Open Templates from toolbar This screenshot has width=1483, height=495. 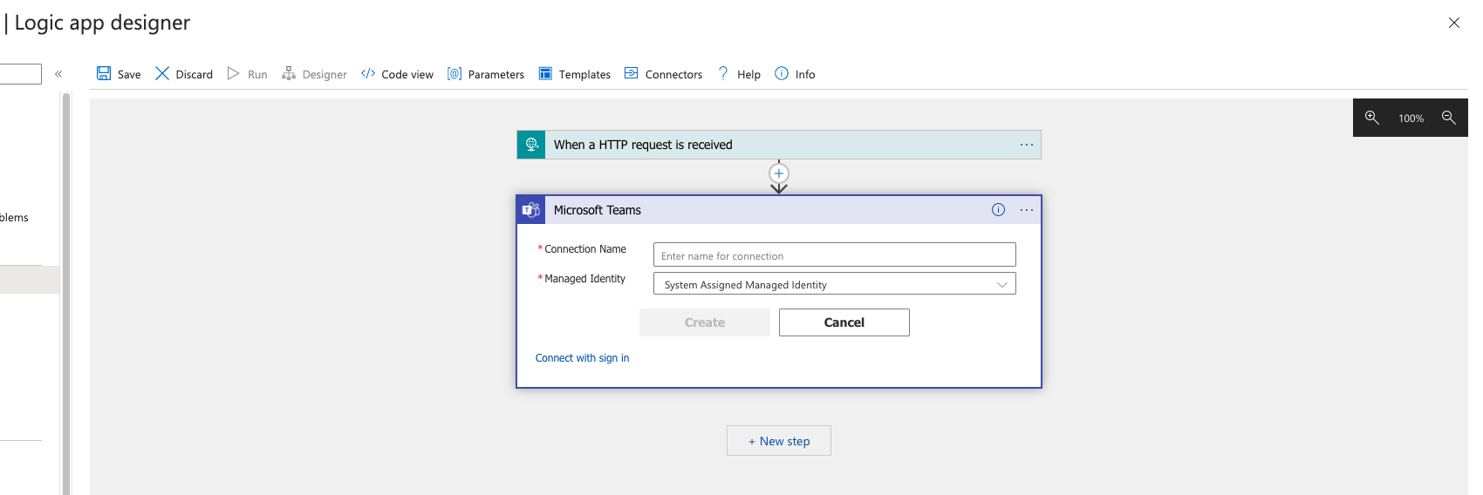[x=575, y=74]
